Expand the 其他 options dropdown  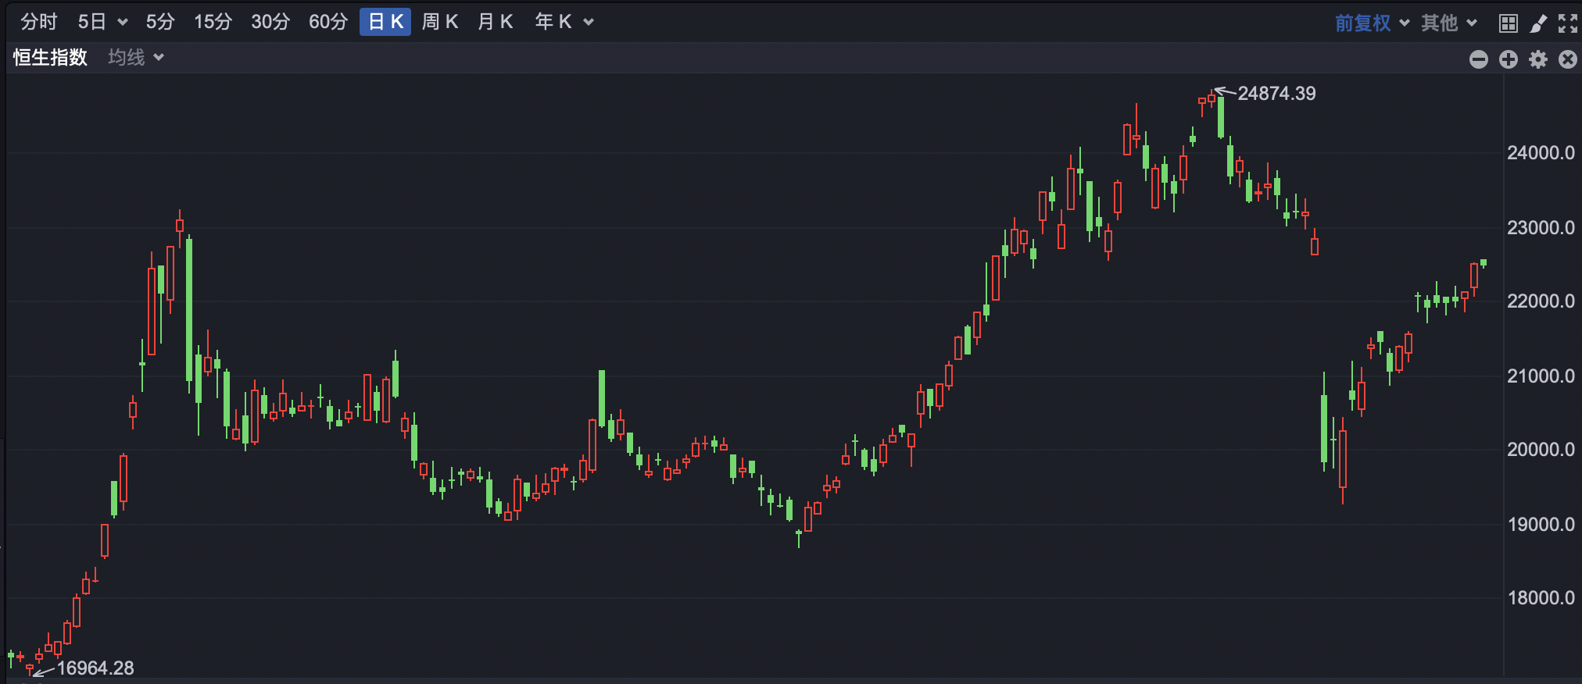pos(1448,23)
